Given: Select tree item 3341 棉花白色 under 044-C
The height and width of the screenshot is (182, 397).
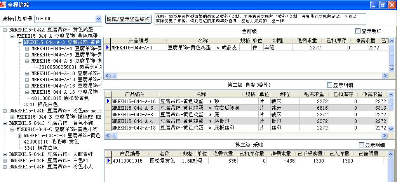Looking at the screenshot, I should click(x=40, y=148).
